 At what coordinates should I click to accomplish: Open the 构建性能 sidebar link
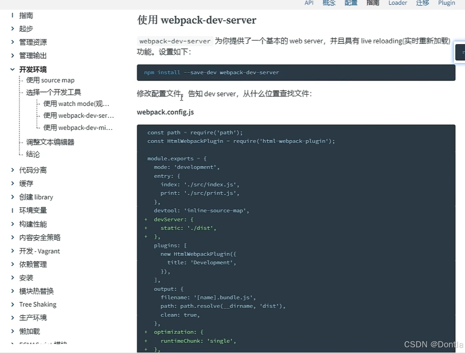33,224
